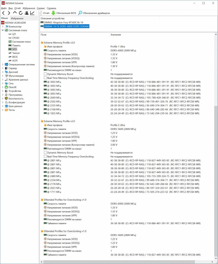Screen dimensions: 218x264
Task: Expand the Операционная система tree node
Action: [3, 64]
